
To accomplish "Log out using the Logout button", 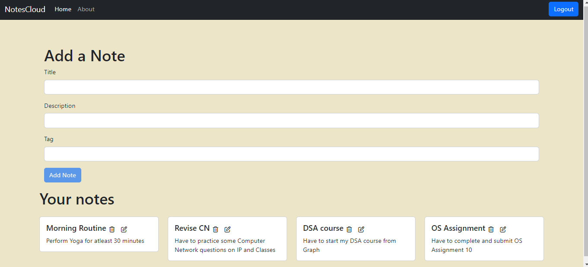I will coord(563,9).
